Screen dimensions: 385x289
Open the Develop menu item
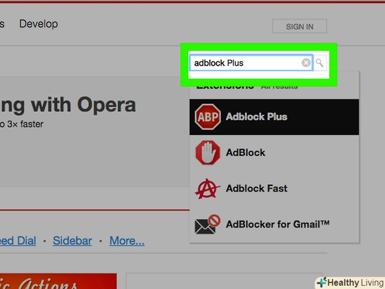[x=39, y=24]
